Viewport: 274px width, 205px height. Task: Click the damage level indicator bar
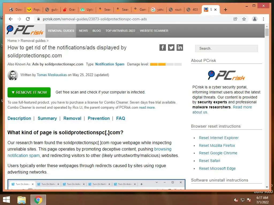pyautogui.click(x=166, y=64)
